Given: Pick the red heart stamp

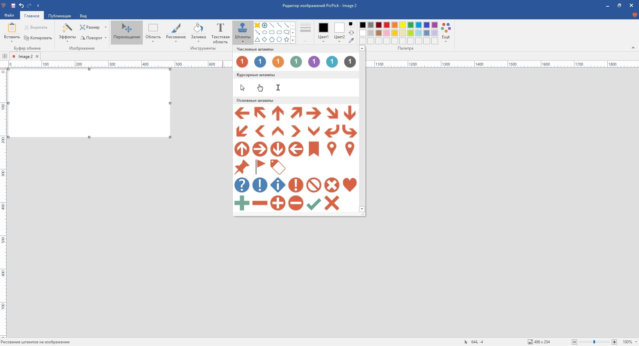Looking at the screenshot, I should pos(349,185).
